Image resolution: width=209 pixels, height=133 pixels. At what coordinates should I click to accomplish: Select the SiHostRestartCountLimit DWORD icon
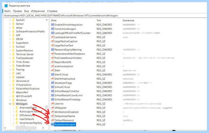53,95
